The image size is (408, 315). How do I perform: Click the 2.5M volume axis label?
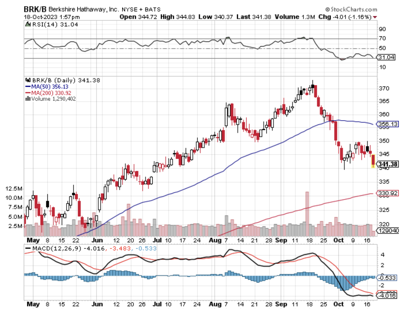pyautogui.click(x=16, y=226)
